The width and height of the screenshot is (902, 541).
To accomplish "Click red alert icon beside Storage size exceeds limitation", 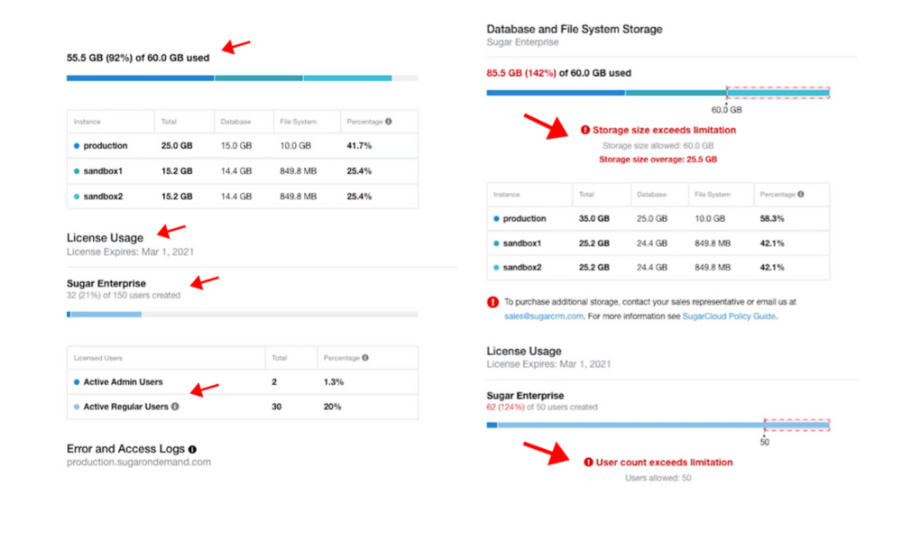I will (585, 130).
